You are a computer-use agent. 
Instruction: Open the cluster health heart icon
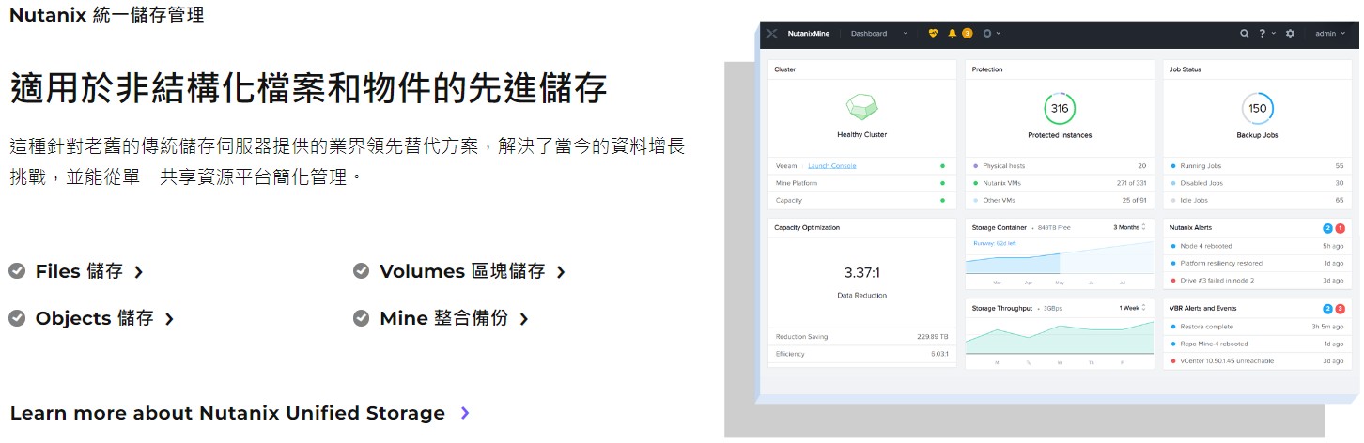coord(933,34)
